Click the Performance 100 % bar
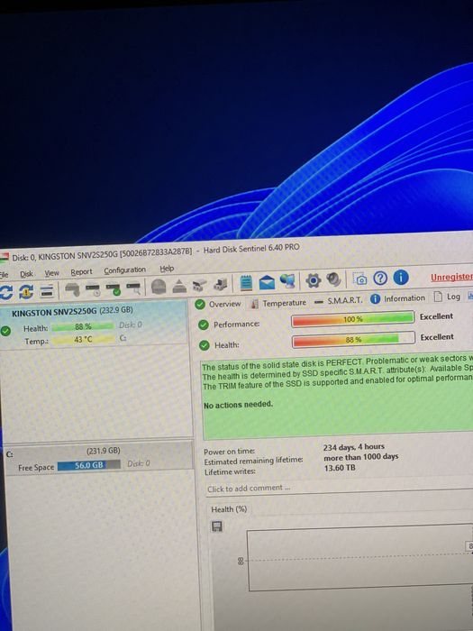The height and width of the screenshot is (631, 473). pyautogui.click(x=353, y=319)
